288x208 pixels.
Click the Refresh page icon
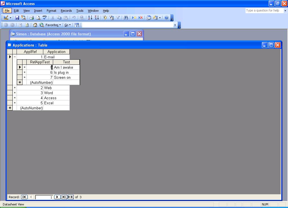coord(27,25)
